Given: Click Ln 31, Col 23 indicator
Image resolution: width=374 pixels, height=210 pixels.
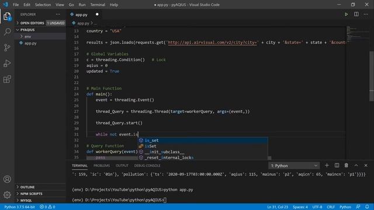Looking at the screenshot, I should click(278, 207).
